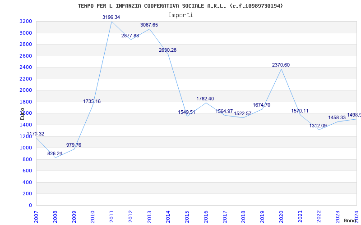This screenshot has width=361, height=225.
Task: Click x-axis year 2023
Action: (x=338, y=217)
